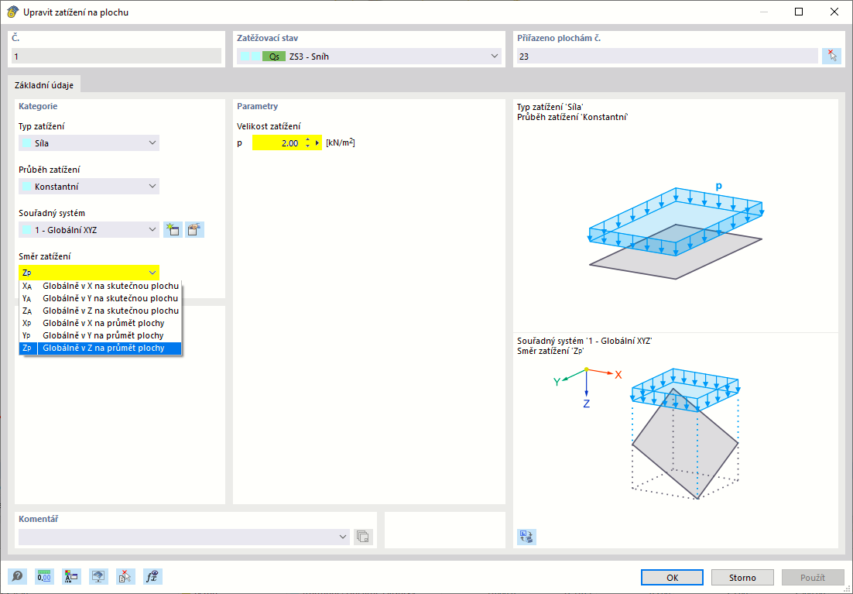Screen dimensions: 853x594
Task: Click the third bottom toolbar icon
Action: (71, 577)
